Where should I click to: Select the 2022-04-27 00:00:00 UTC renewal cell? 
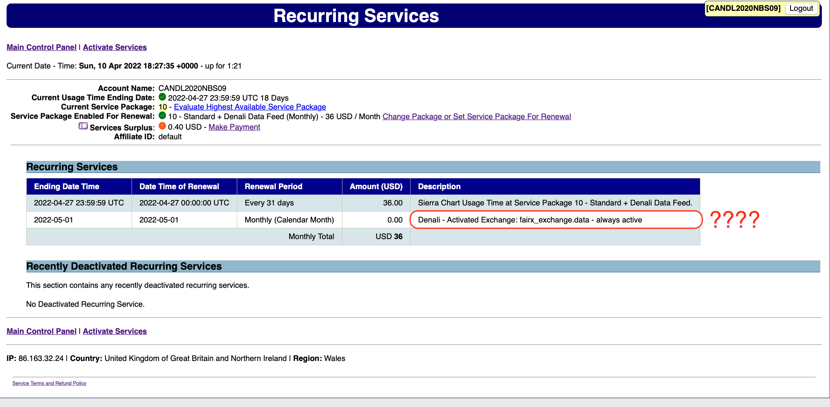pos(184,203)
